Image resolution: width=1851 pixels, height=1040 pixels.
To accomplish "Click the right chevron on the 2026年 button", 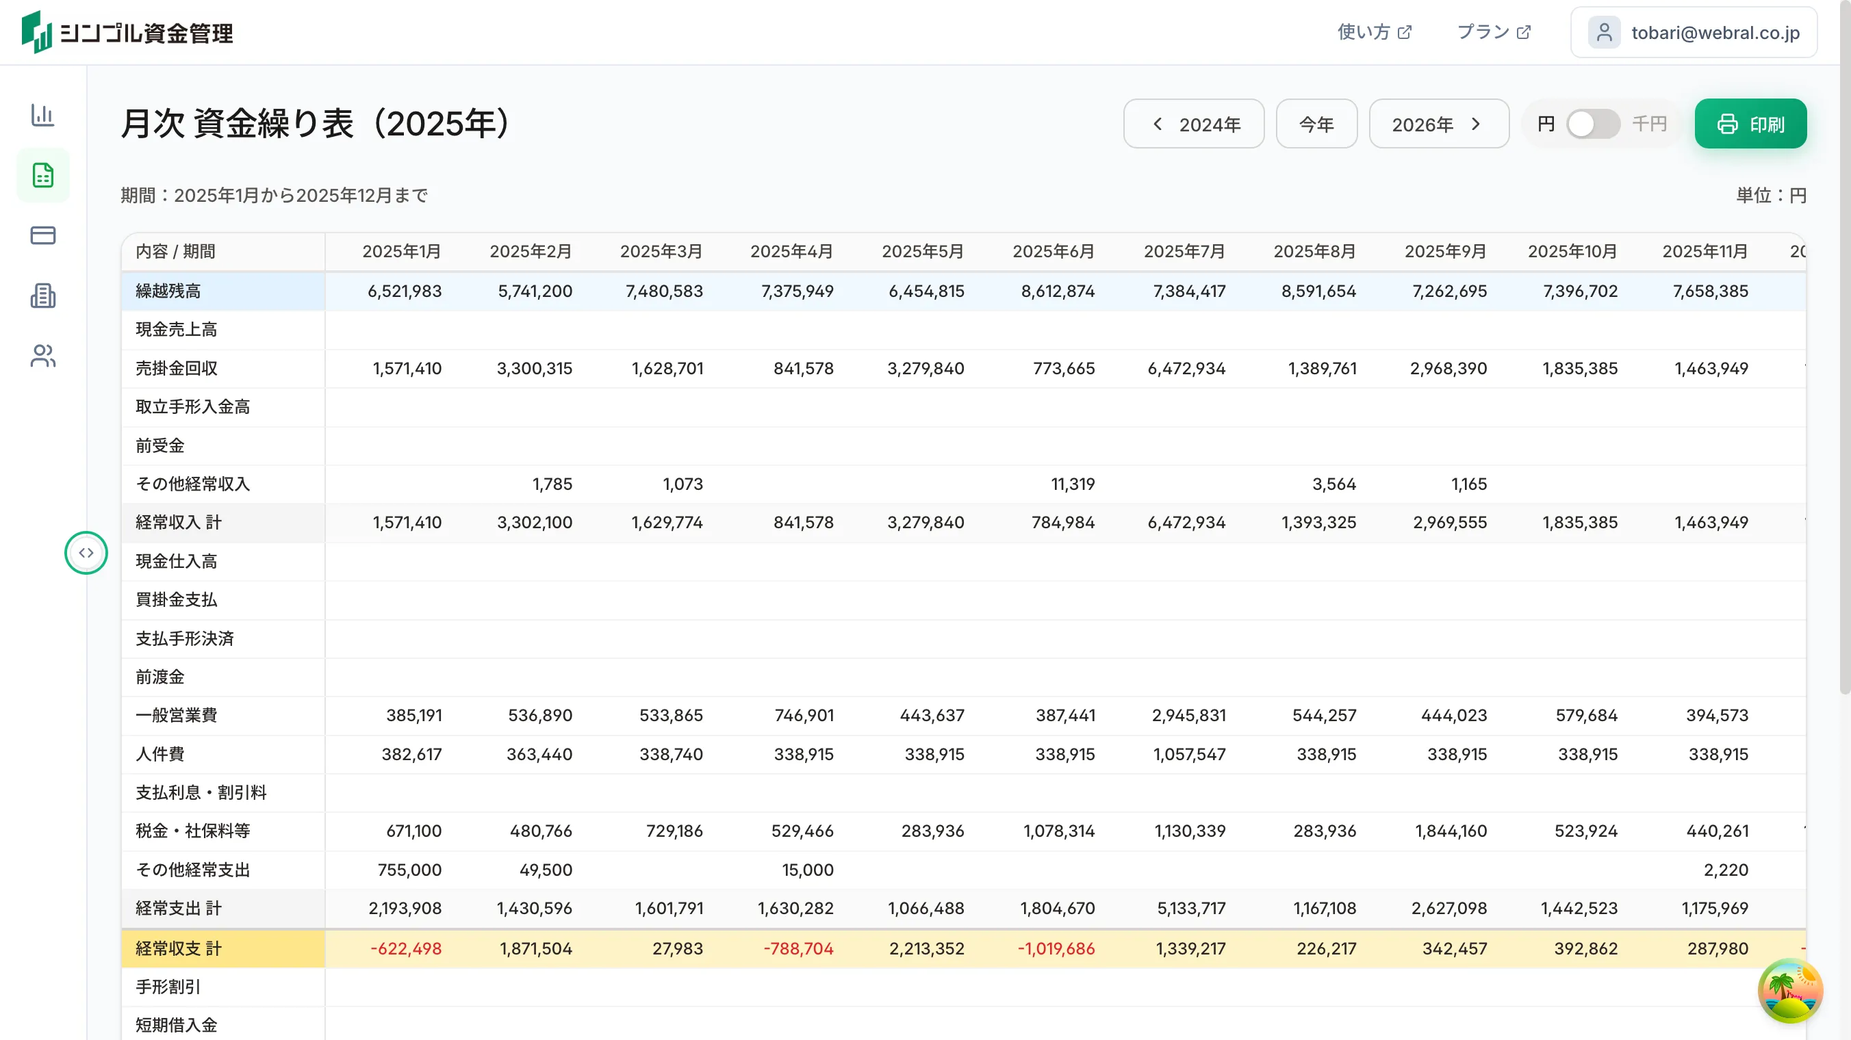I will coord(1476,124).
